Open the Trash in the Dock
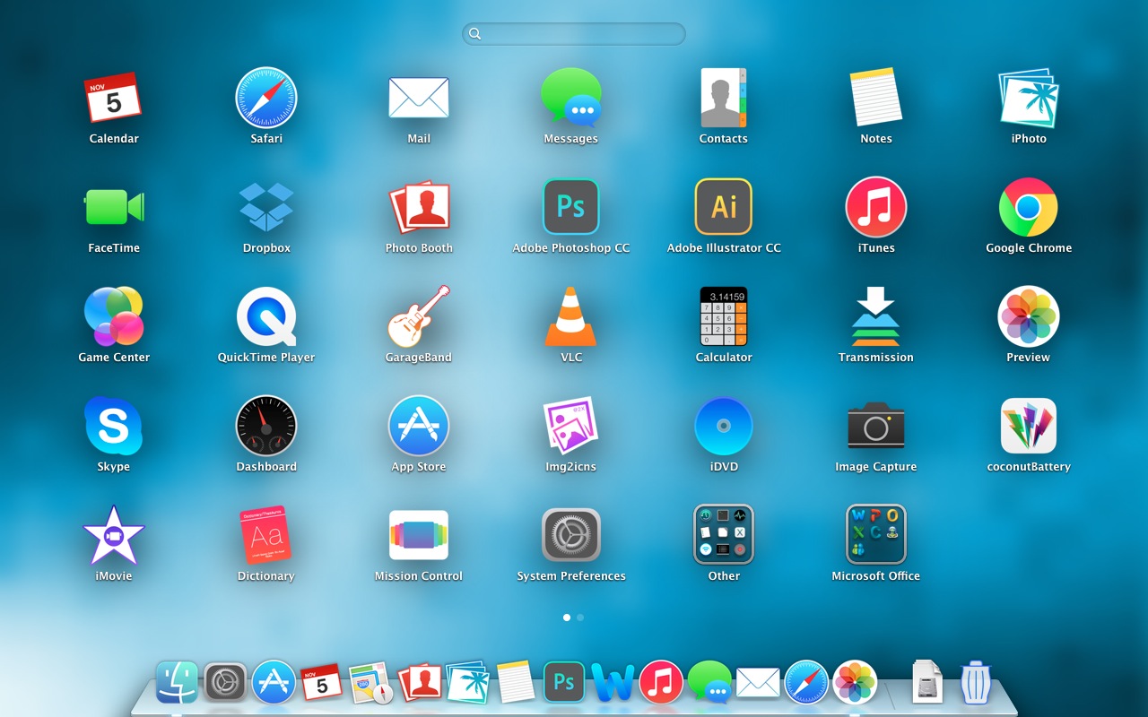Image resolution: width=1148 pixels, height=717 pixels. [x=975, y=683]
